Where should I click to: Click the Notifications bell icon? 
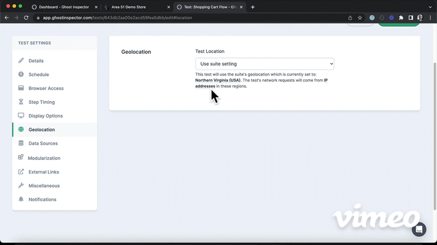pos(21,199)
